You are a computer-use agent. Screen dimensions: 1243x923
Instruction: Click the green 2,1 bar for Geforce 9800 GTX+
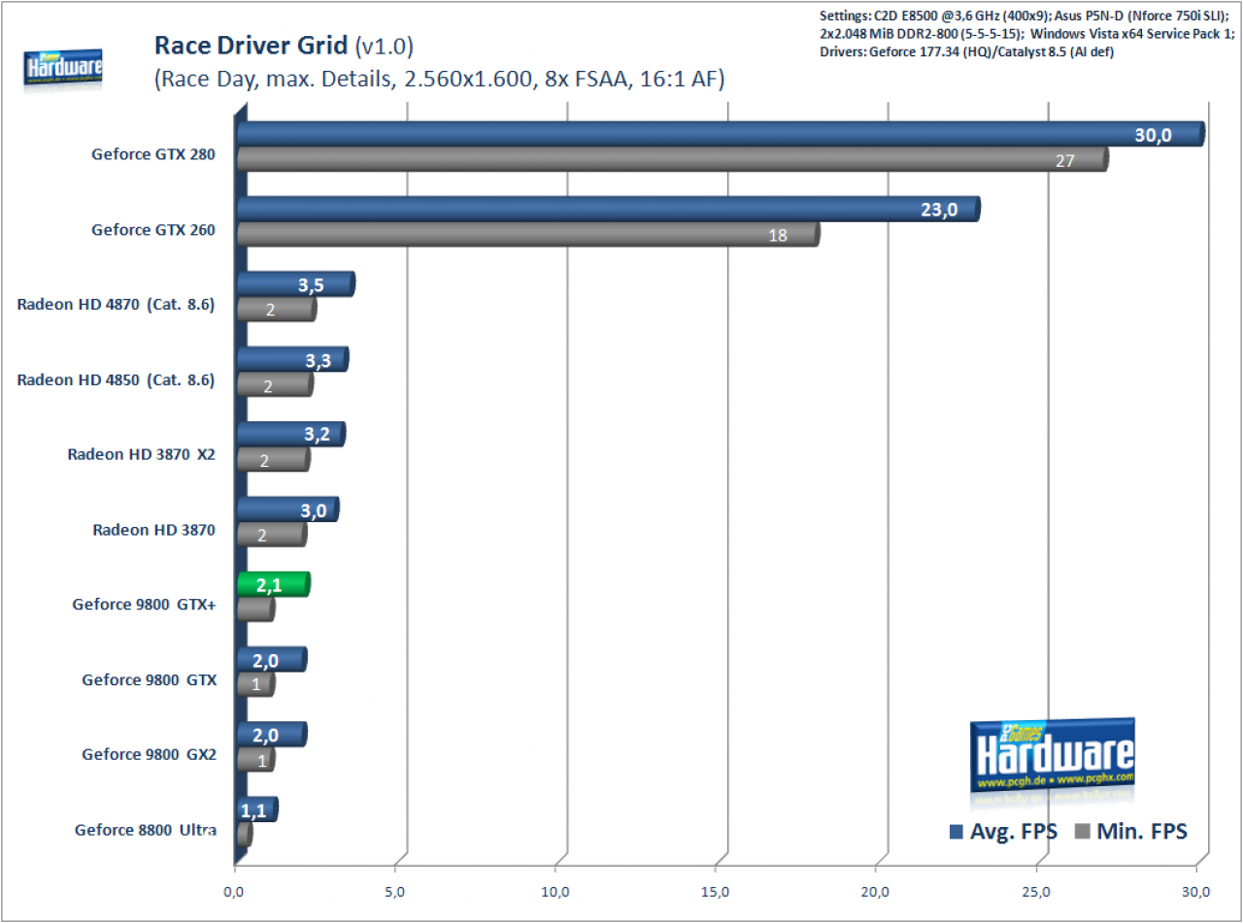tap(273, 584)
